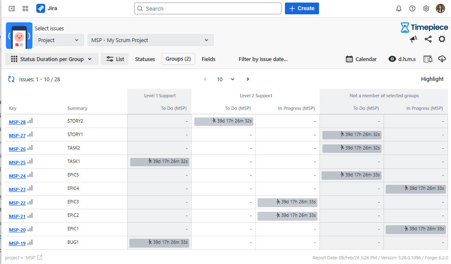The image size is (451, 264).
Task: Expand the Status Duration per Group dropdown
Action: [x=52, y=59]
